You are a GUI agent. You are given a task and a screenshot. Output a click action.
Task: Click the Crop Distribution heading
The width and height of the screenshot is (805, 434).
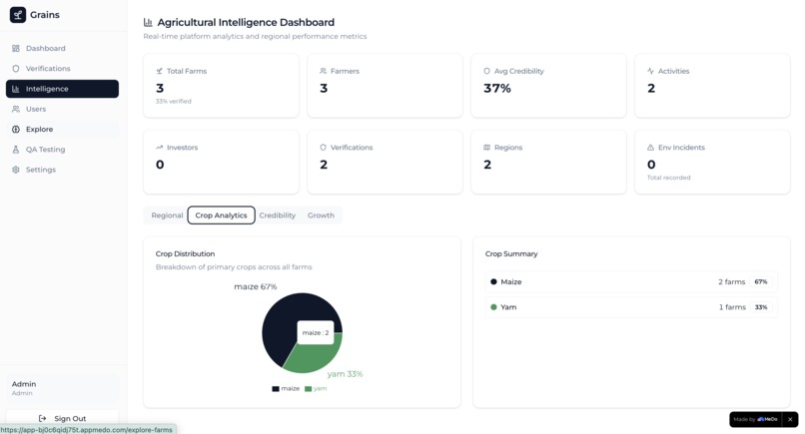click(185, 253)
